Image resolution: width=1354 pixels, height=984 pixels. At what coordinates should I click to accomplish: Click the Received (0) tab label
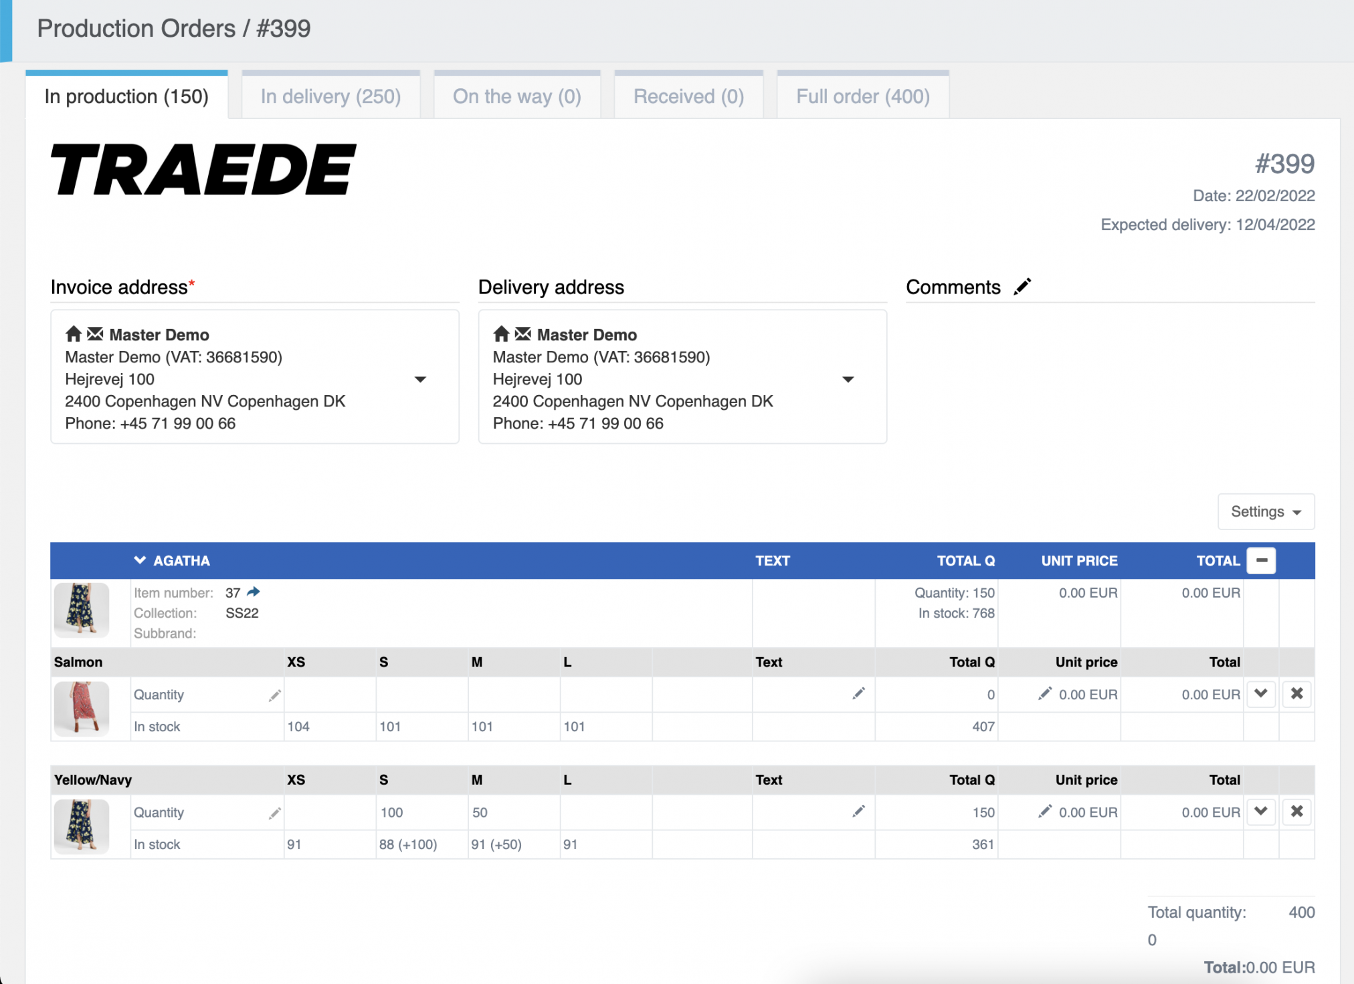pyautogui.click(x=688, y=96)
